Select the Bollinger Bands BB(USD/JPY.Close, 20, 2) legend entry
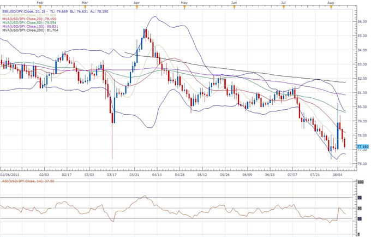The image size is (371, 237). (55, 11)
